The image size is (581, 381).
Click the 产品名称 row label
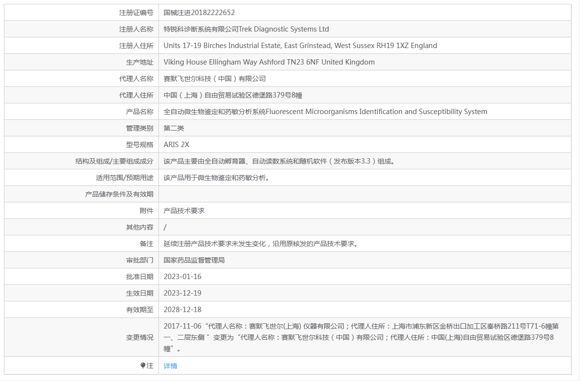pyautogui.click(x=140, y=112)
